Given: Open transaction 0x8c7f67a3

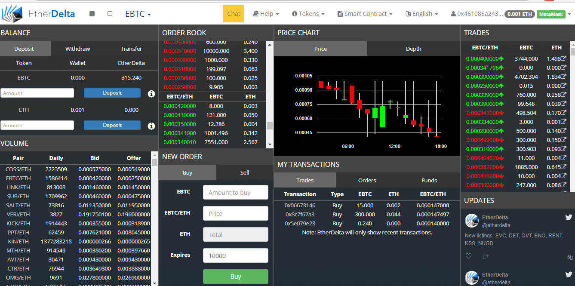Looking at the screenshot, I should 300,214.
